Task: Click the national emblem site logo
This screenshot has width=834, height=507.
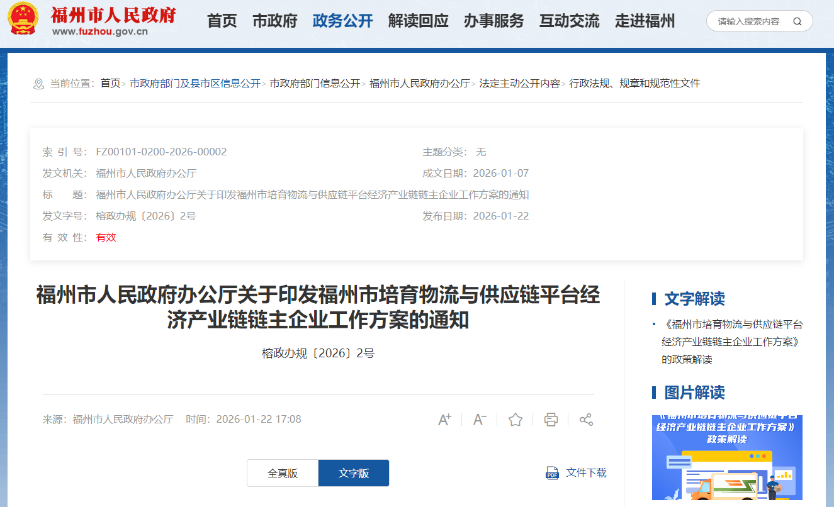Action: pos(23,19)
